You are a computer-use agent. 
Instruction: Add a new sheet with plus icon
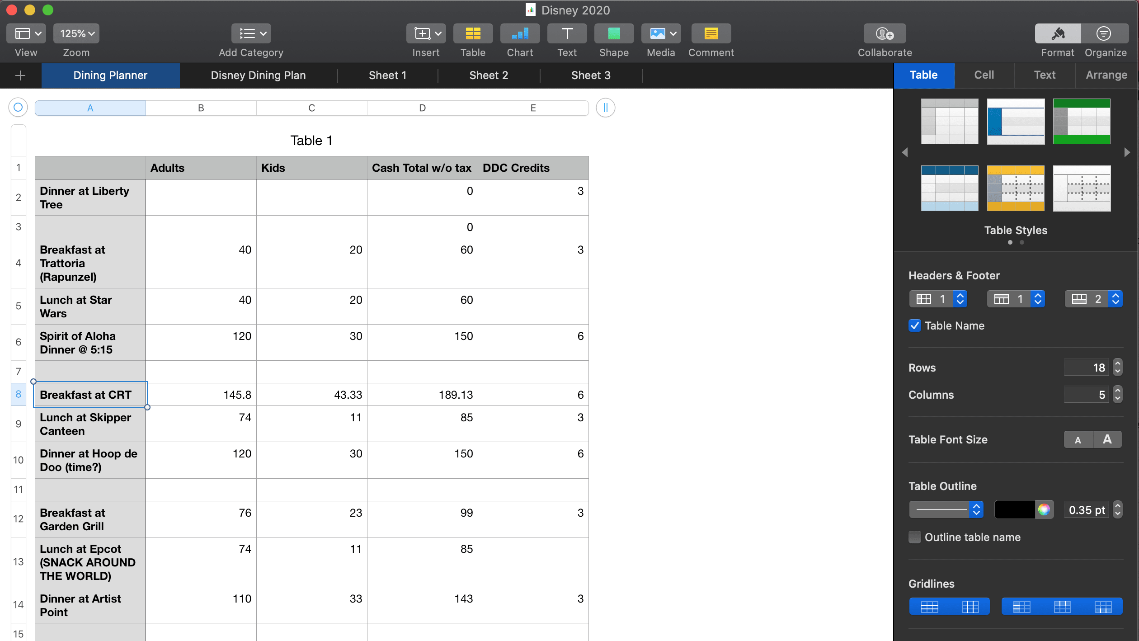20,75
